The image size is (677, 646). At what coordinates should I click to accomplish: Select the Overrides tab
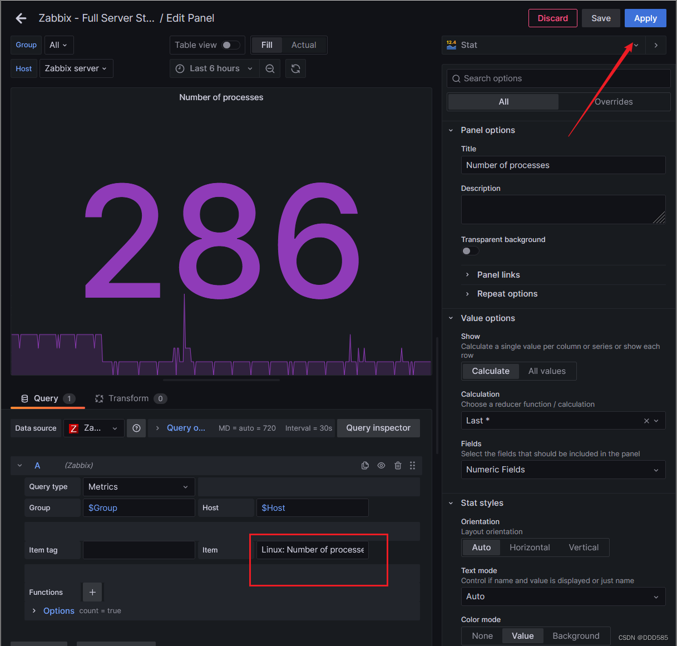pos(614,102)
